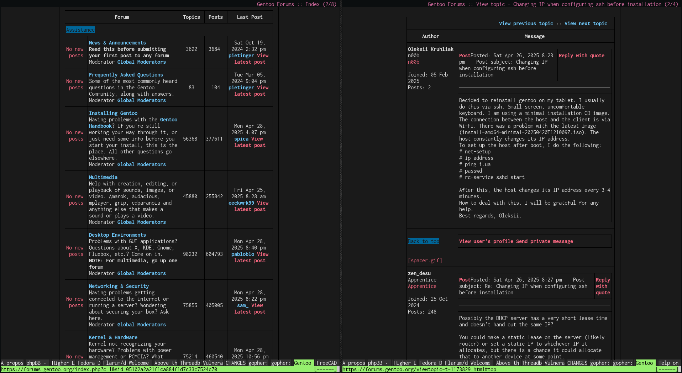Open Global Moderators in Multimedia row

(141, 222)
